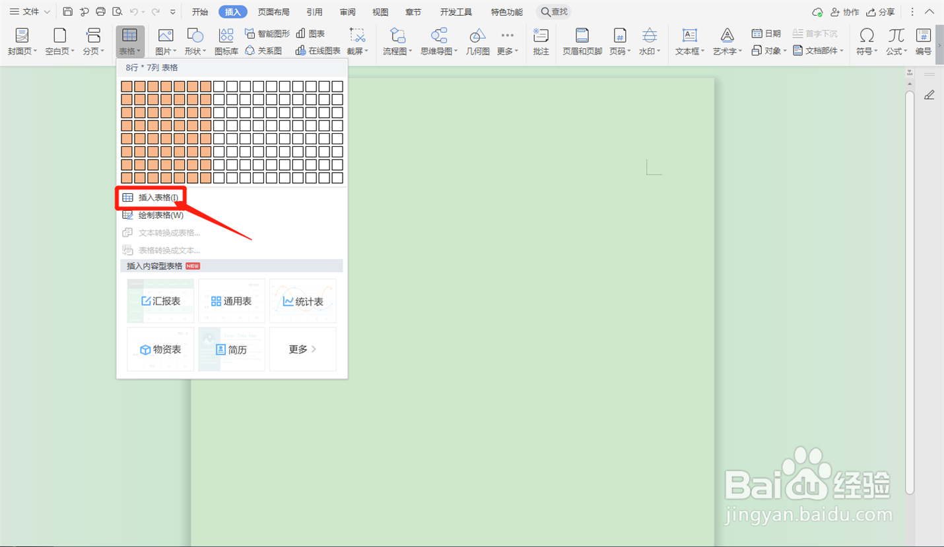The width and height of the screenshot is (944, 547).
Task: Switch to the 特色功能 tab
Action: (506, 12)
